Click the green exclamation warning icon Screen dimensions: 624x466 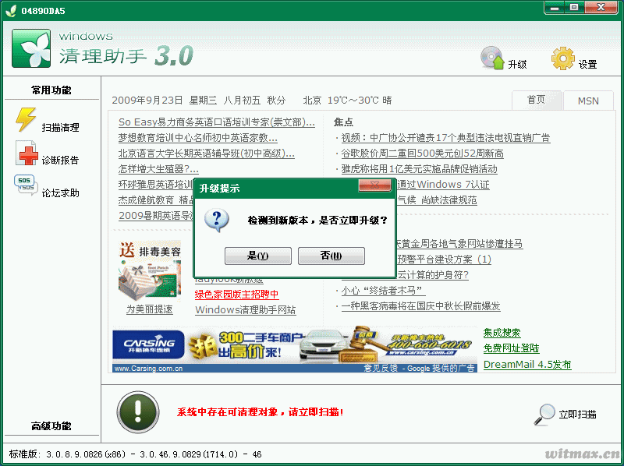point(138,412)
